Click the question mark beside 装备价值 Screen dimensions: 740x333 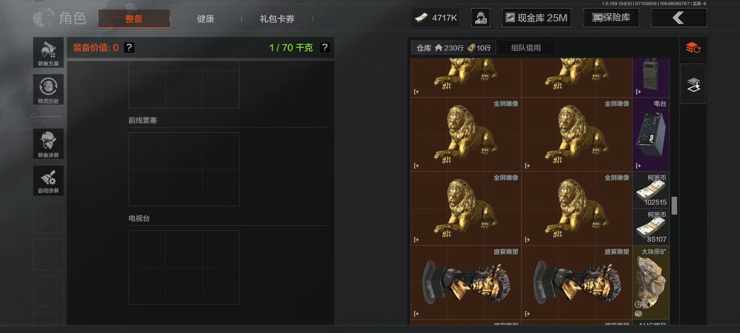click(129, 47)
